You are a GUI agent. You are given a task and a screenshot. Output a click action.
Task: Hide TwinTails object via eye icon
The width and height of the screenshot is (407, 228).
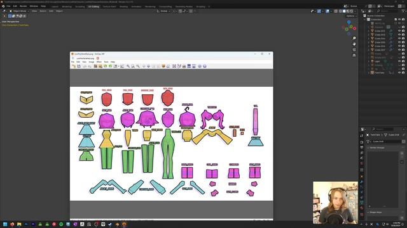(x=399, y=73)
